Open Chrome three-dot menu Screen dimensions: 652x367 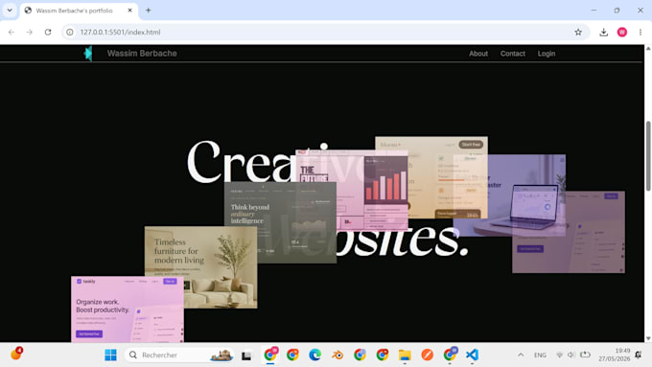640,32
